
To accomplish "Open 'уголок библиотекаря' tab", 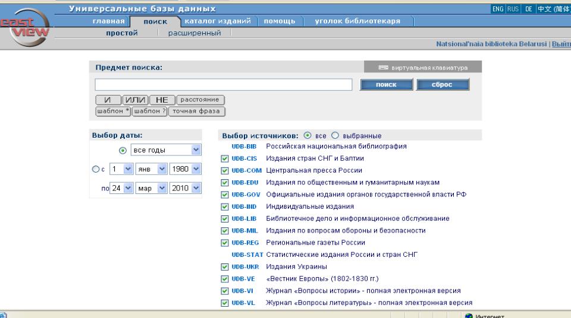I will (357, 21).
